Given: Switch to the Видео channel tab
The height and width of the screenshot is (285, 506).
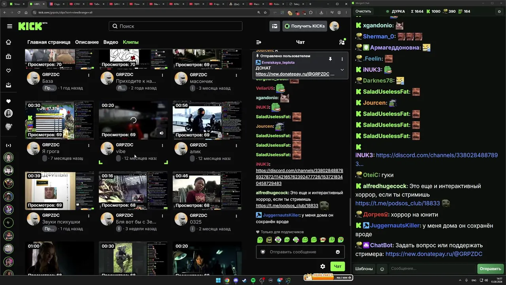Looking at the screenshot, I should click(111, 42).
